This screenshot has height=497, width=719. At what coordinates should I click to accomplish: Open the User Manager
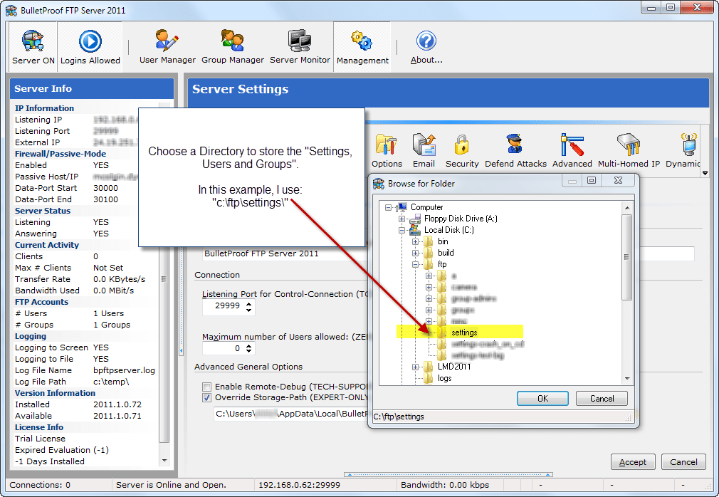pos(167,46)
